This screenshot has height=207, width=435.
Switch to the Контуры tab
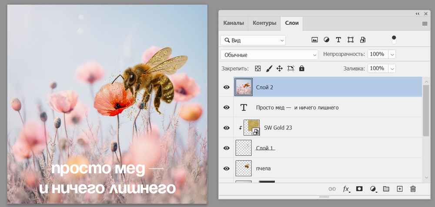tap(264, 23)
